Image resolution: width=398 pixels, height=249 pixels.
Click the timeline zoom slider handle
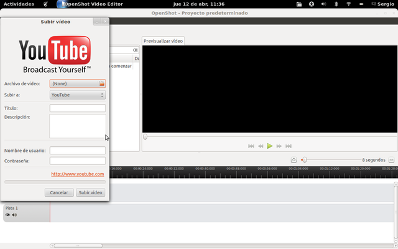(x=304, y=160)
